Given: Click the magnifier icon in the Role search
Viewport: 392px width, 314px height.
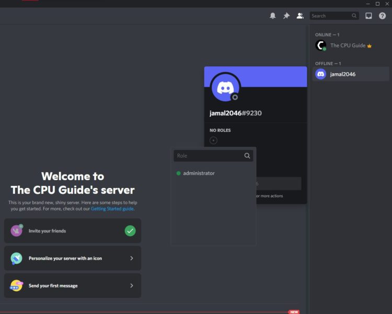Looking at the screenshot, I should pyautogui.click(x=247, y=156).
